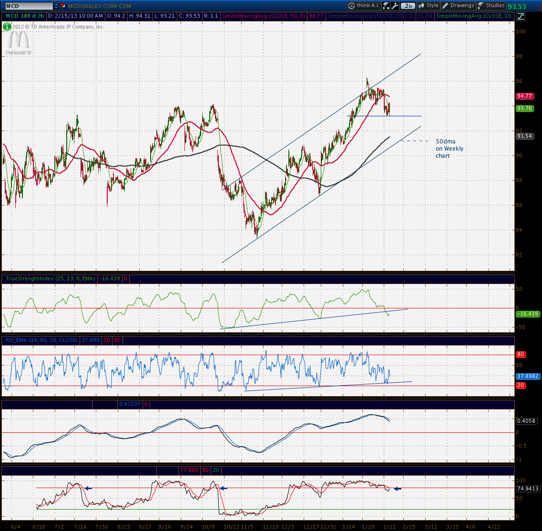The height and width of the screenshot is (531, 542).
Task: Click the 2/11 date label on time axis
Action: click(389, 527)
